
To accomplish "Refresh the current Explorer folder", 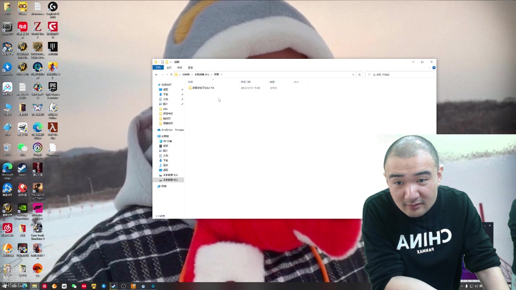I will tap(360, 75).
